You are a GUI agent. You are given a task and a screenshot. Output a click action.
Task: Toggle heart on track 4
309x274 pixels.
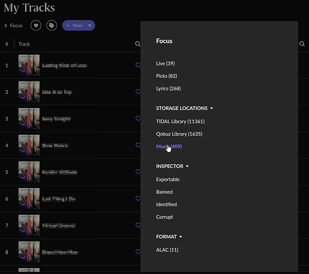pyautogui.click(x=138, y=145)
